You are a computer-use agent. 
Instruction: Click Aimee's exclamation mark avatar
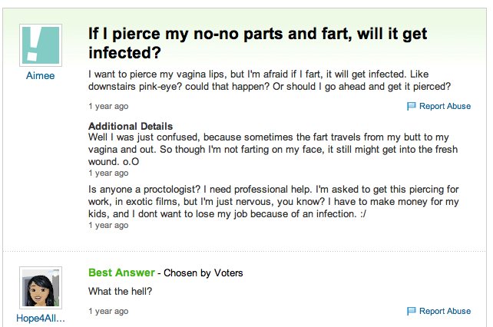40,46
